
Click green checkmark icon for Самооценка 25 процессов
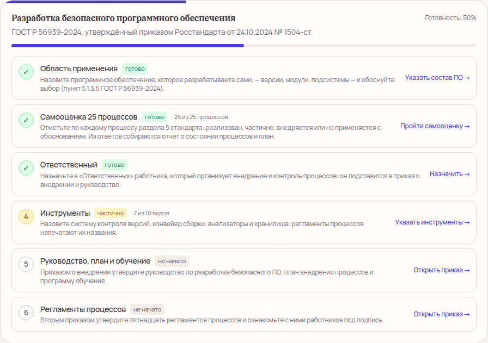coord(26,120)
